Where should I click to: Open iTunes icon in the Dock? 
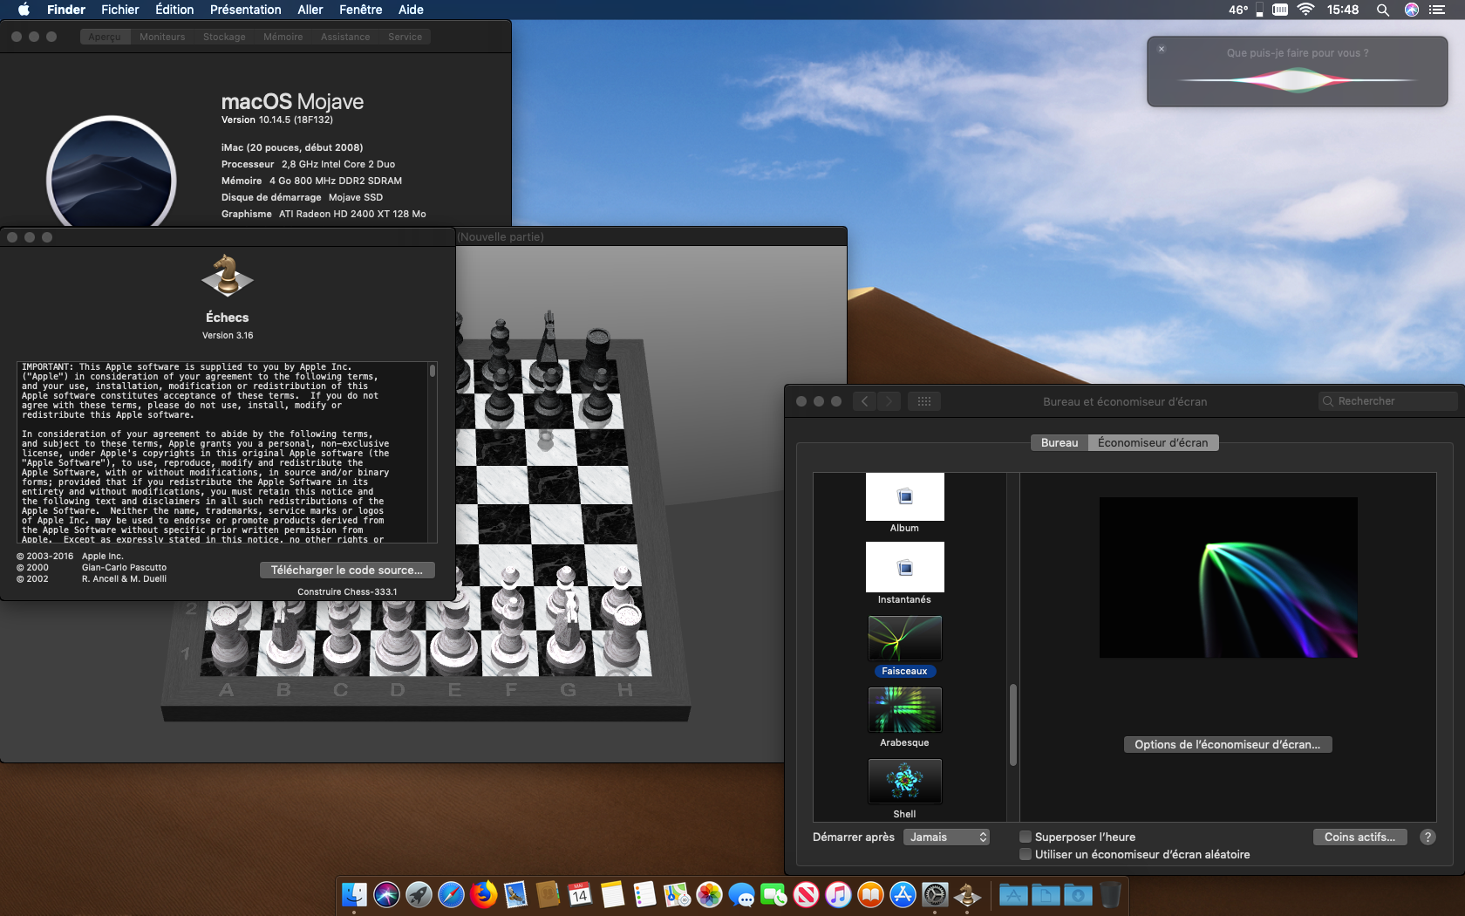[838, 894]
